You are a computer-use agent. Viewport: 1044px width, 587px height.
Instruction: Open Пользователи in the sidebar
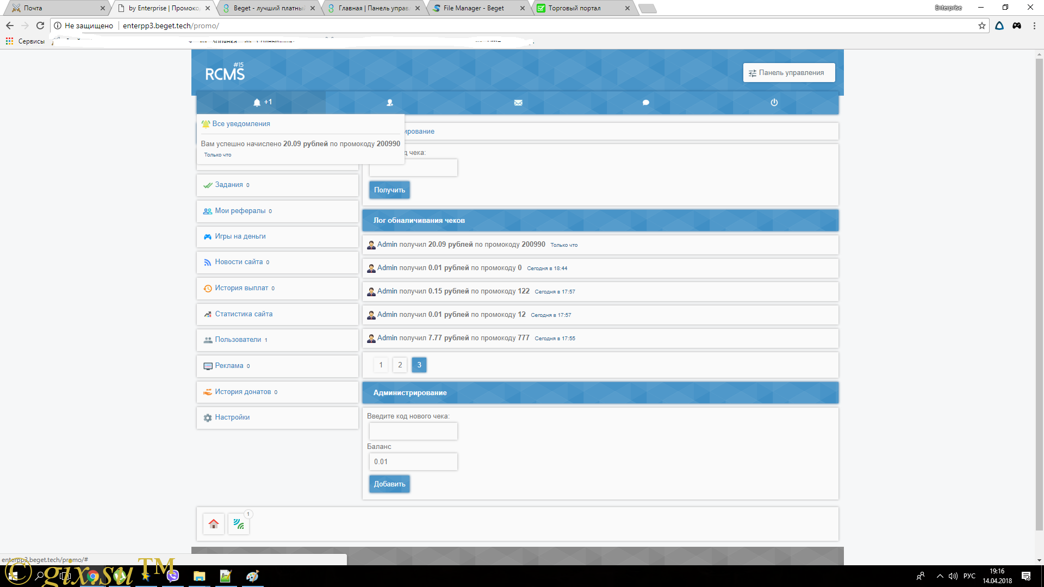click(277, 340)
